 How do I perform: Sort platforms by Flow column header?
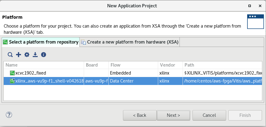133,65
